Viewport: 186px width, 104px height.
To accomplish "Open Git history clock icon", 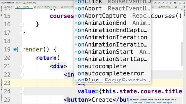I will (x=167, y=3).
